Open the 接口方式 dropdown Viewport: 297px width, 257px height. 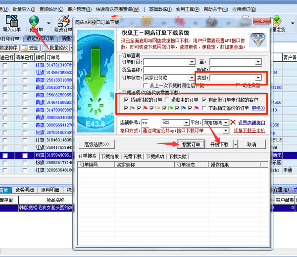(x=226, y=130)
